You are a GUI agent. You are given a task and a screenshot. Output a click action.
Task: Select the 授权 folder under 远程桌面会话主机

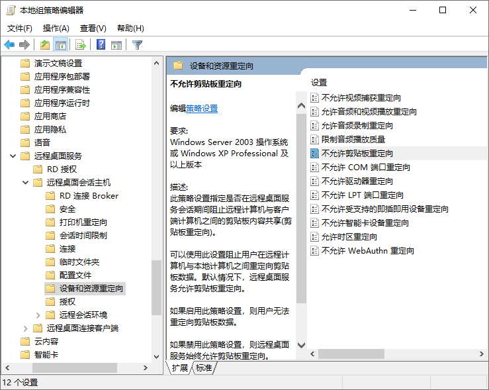(67, 302)
